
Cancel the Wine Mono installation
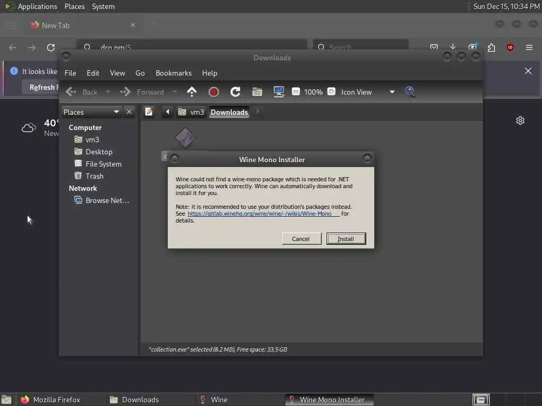click(x=301, y=238)
